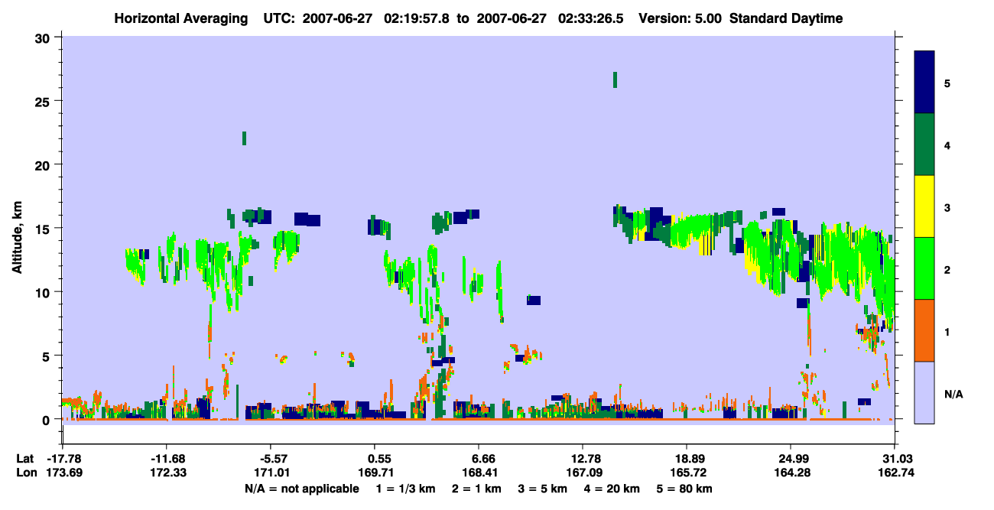Click '4 = 20 km' legend text
994x510 pixels.
point(613,489)
